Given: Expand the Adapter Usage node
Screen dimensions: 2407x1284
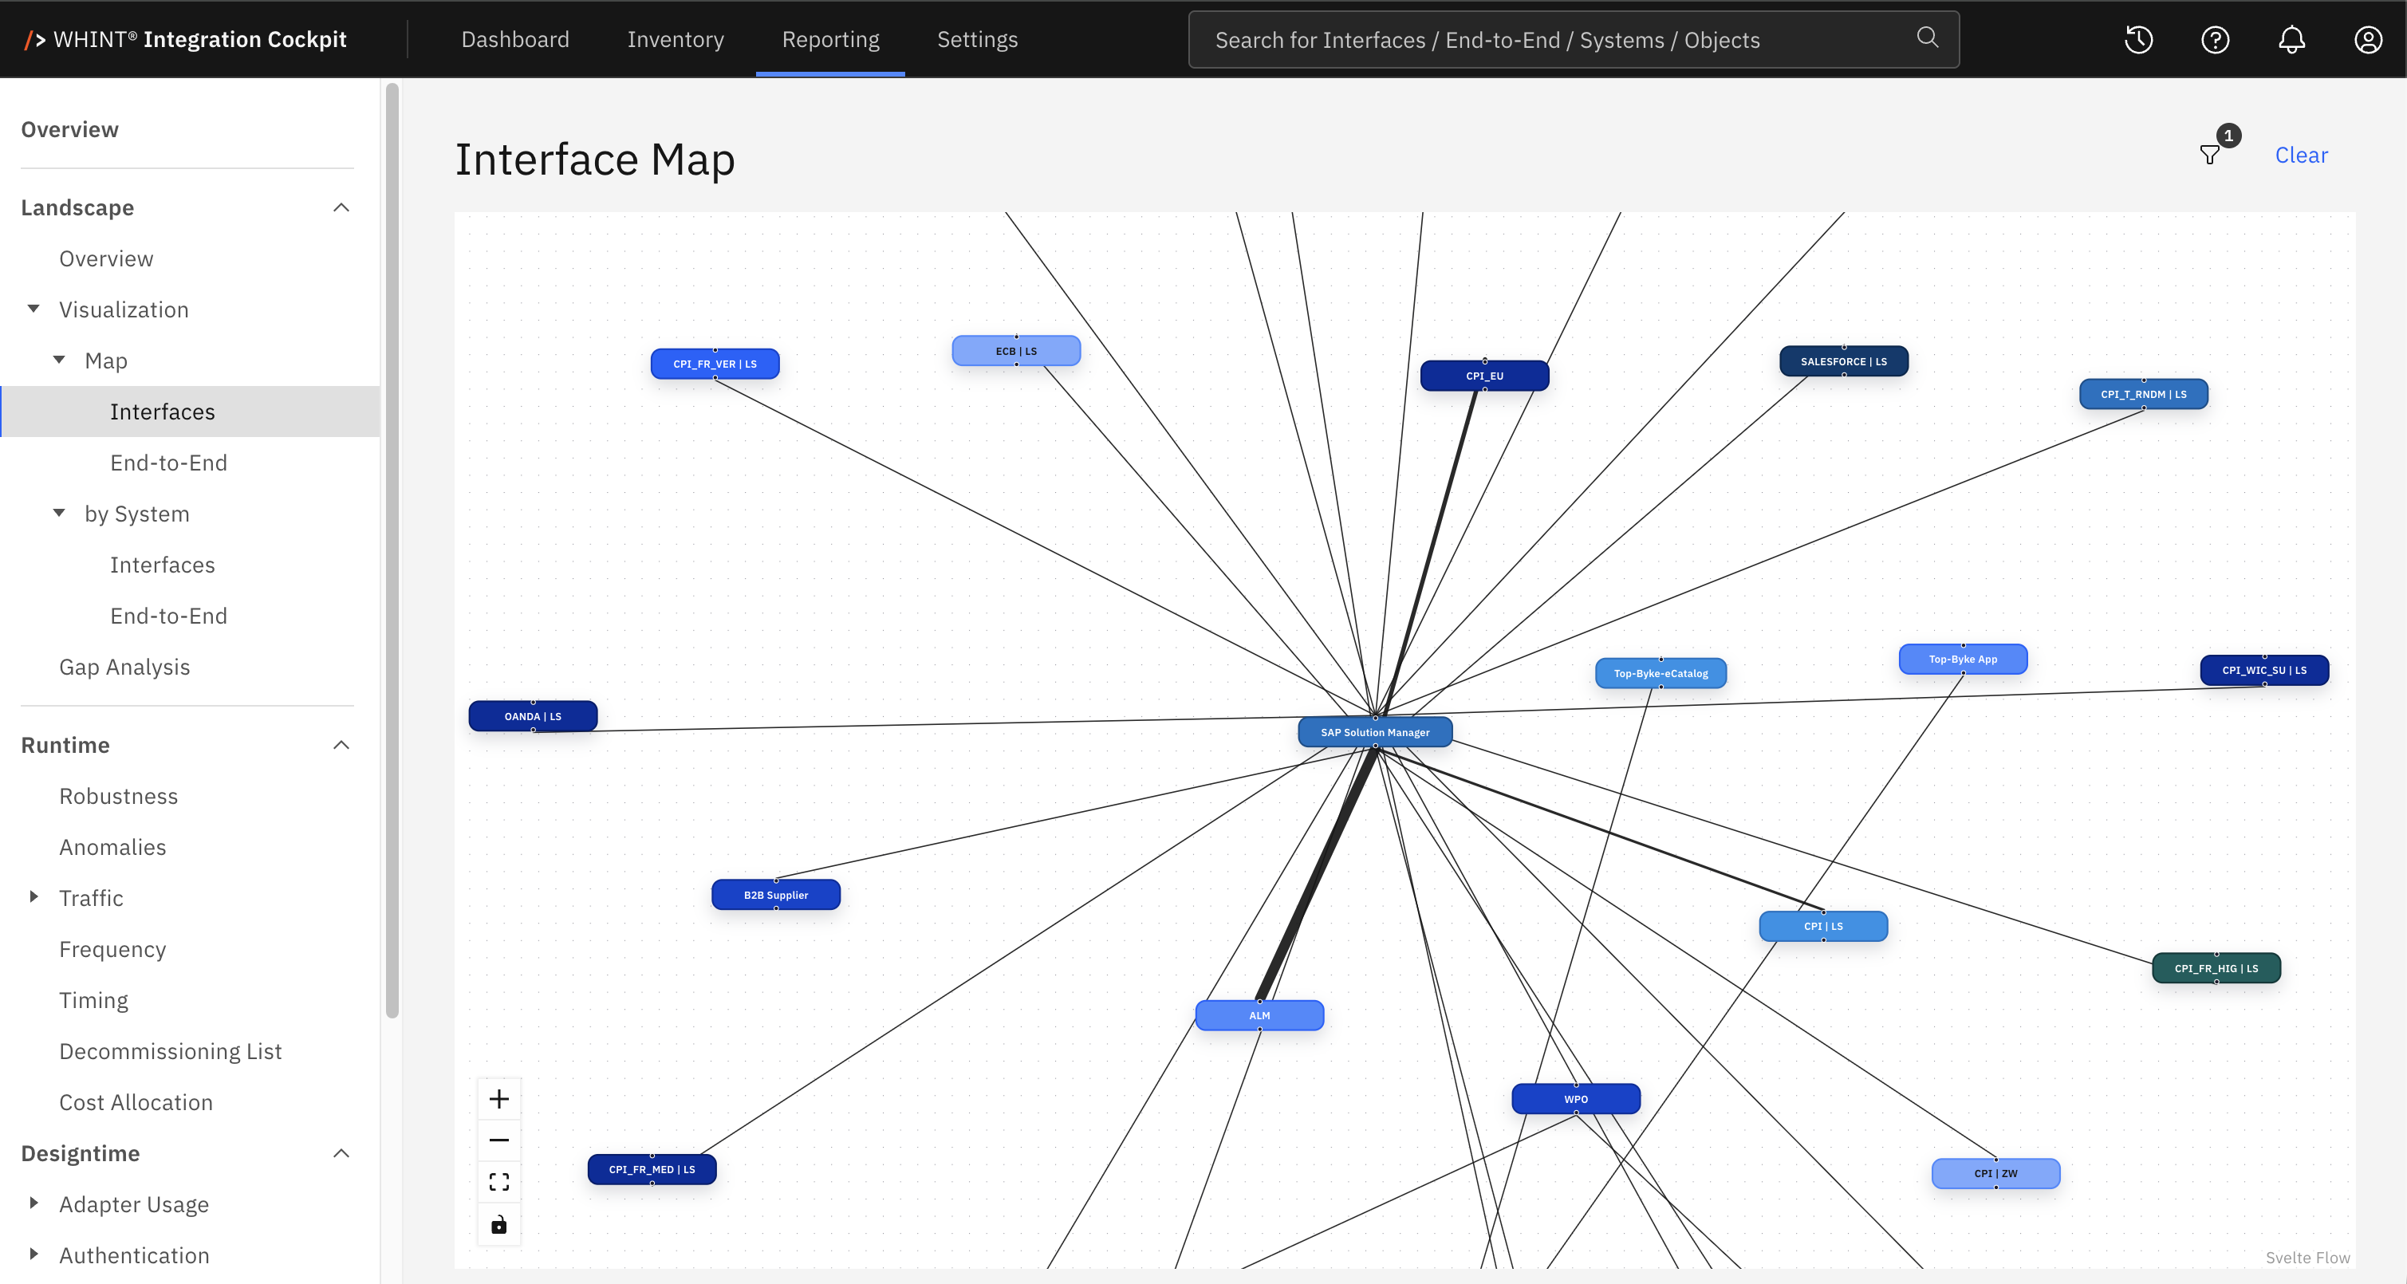Looking at the screenshot, I should click(33, 1203).
